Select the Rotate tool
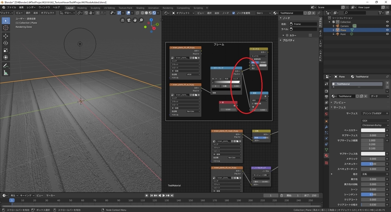Image resolution: width=391 pixels, height=212 pixels. click(x=6, y=43)
